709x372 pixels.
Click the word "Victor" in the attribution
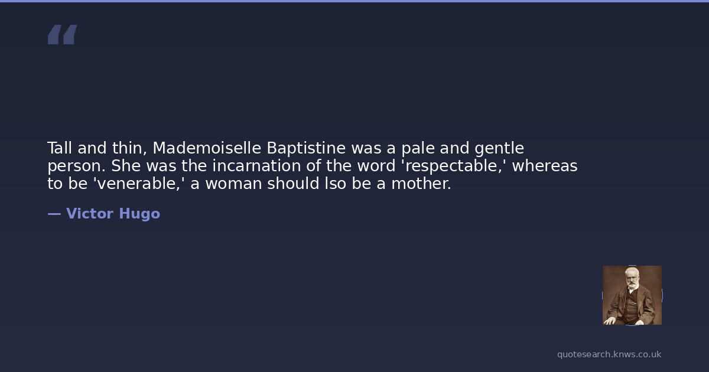pyautogui.click(x=90, y=214)
